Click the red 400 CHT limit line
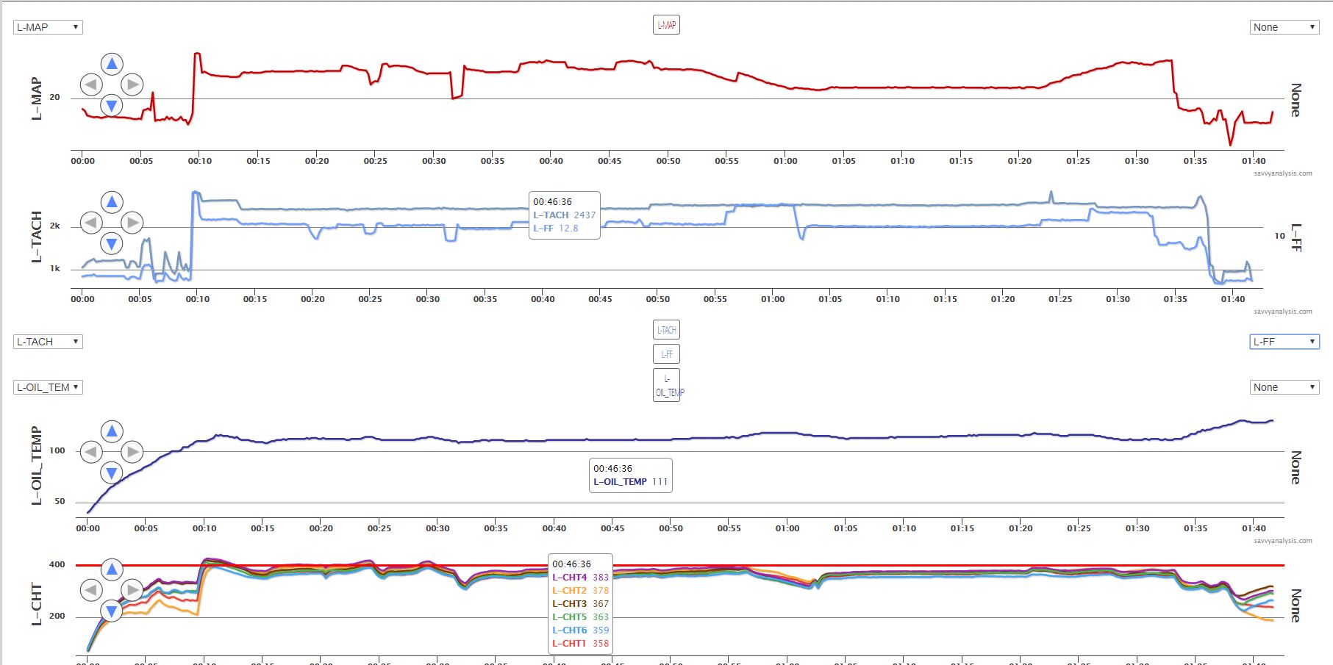Screen dimensions: 1333x665 [x=882, y=565]
